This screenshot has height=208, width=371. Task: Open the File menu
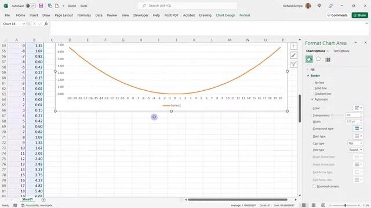click(x=8, y=15)
